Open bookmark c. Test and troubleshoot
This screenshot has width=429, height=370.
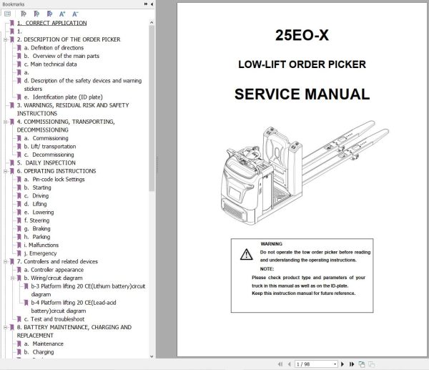point(54,318)
